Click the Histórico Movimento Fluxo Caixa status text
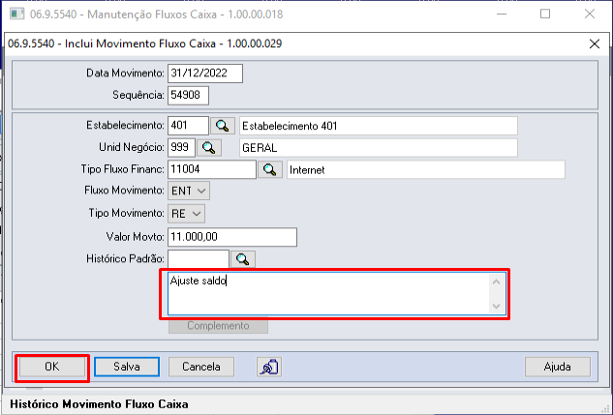Viewport: 613px width, 415px height. (x=100, y=404)
